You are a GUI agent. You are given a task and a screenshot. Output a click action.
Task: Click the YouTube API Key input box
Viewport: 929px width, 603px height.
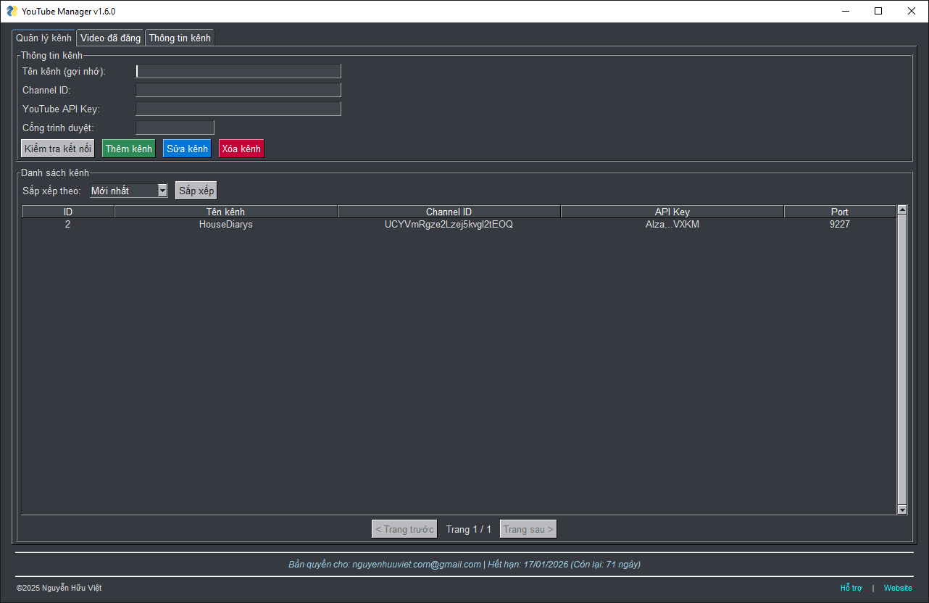238,109
